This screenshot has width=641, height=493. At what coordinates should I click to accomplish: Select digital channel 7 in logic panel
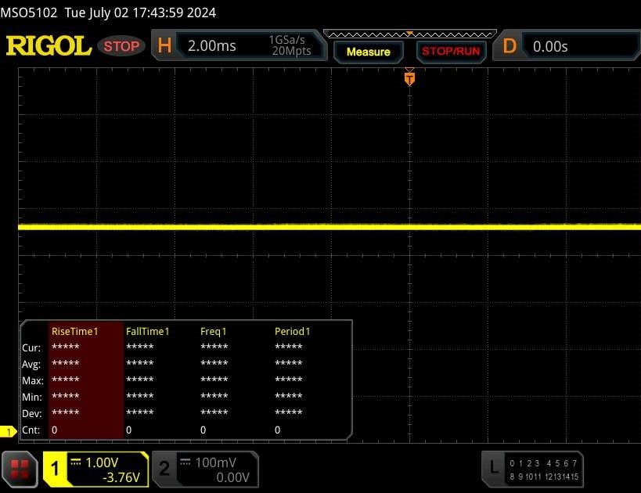click(574, 463)
